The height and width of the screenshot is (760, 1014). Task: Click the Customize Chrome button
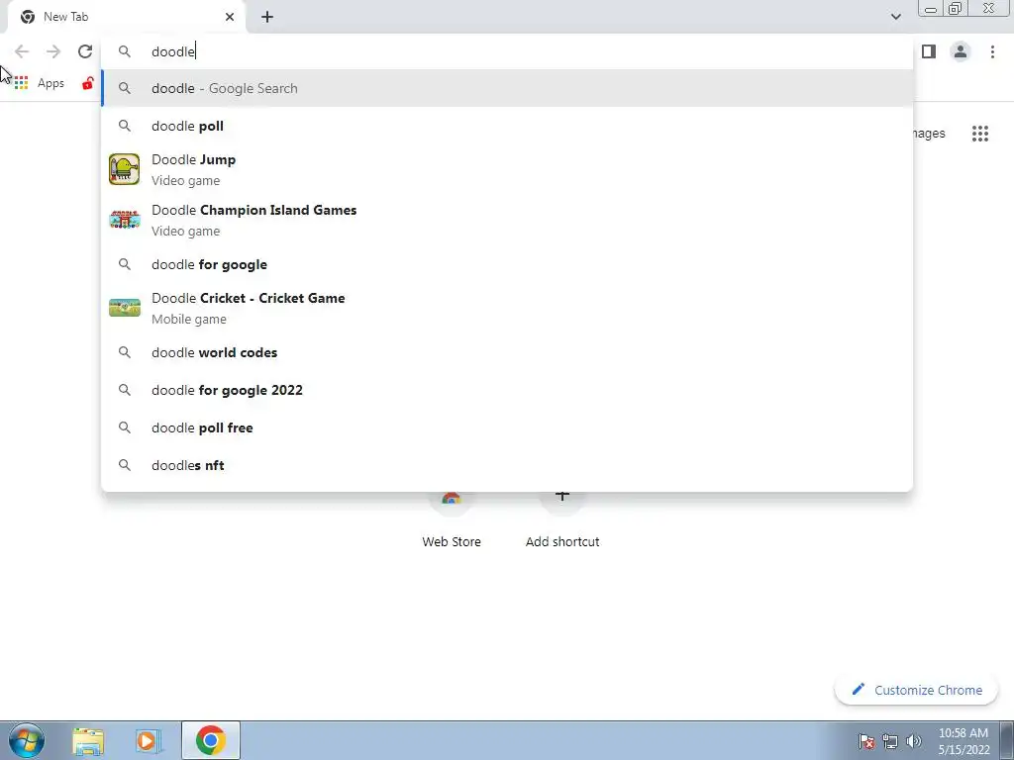coord(916,690)
